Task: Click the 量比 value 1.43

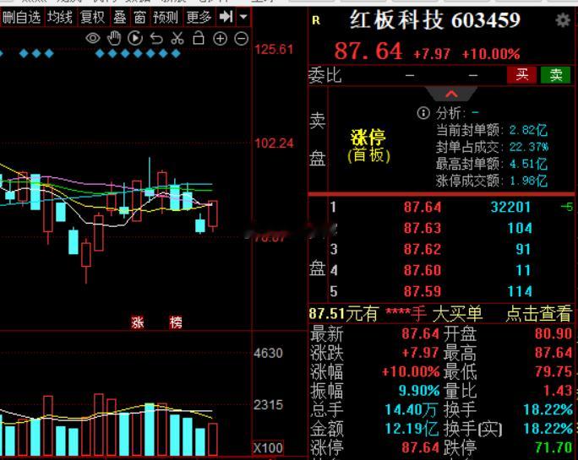Action: [558, 391]
